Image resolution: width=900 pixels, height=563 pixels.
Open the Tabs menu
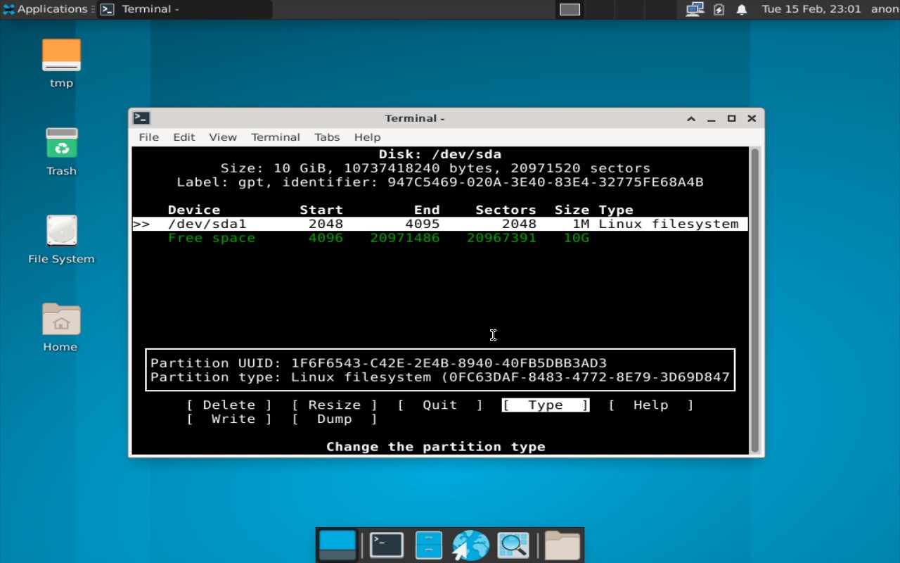point(327,137)
